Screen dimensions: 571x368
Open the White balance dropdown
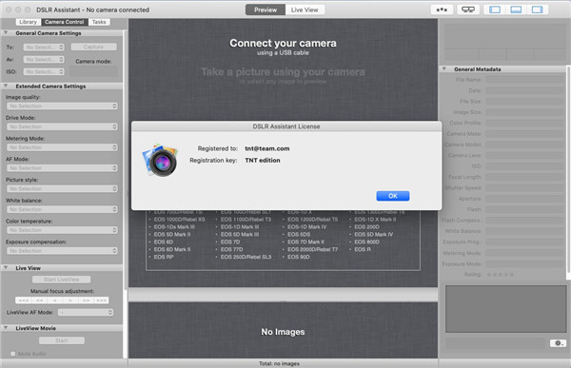pos(62,209)
